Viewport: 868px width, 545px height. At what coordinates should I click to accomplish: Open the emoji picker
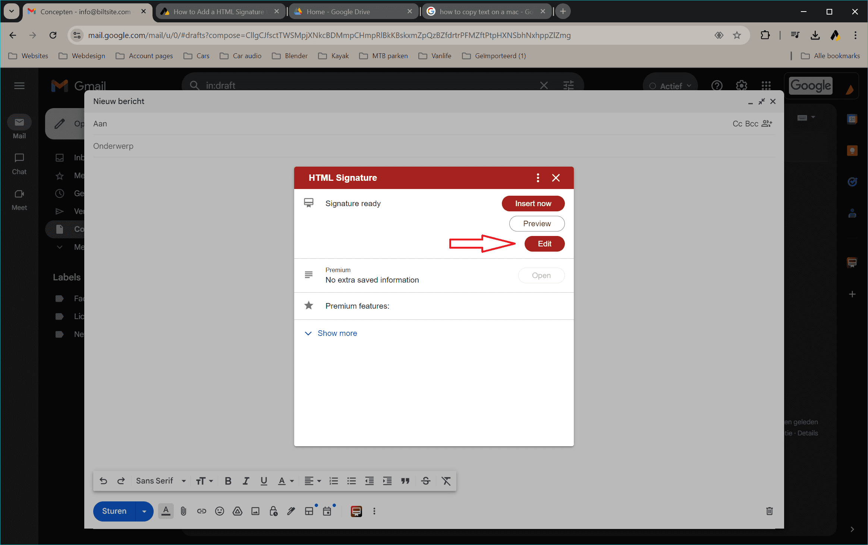(220, 511)
